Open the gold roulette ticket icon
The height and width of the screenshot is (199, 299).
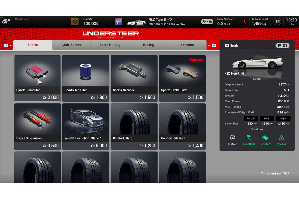pyautogui.click(x=75, y=22)
